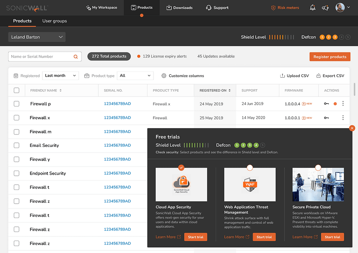This screenshot has width=358, height=253.
Task: Check the Firewall y row checkbox
Action: coord(16,159)
